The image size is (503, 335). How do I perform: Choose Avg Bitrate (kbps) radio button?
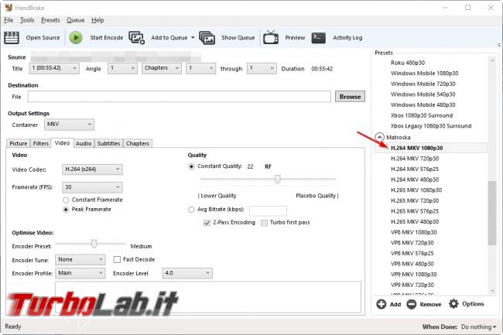tap(191, 210)
